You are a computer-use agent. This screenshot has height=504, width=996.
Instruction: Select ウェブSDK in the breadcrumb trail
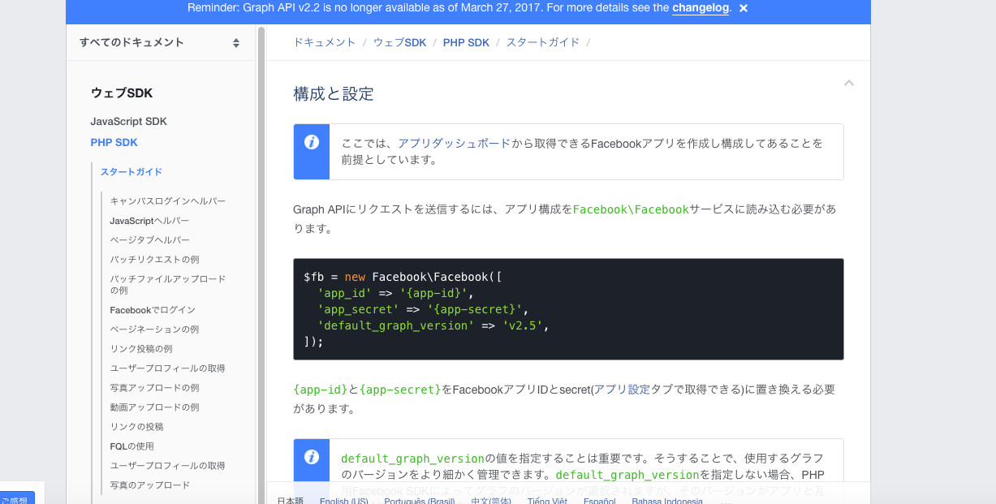pyautogui.click(x=399, y=42)
